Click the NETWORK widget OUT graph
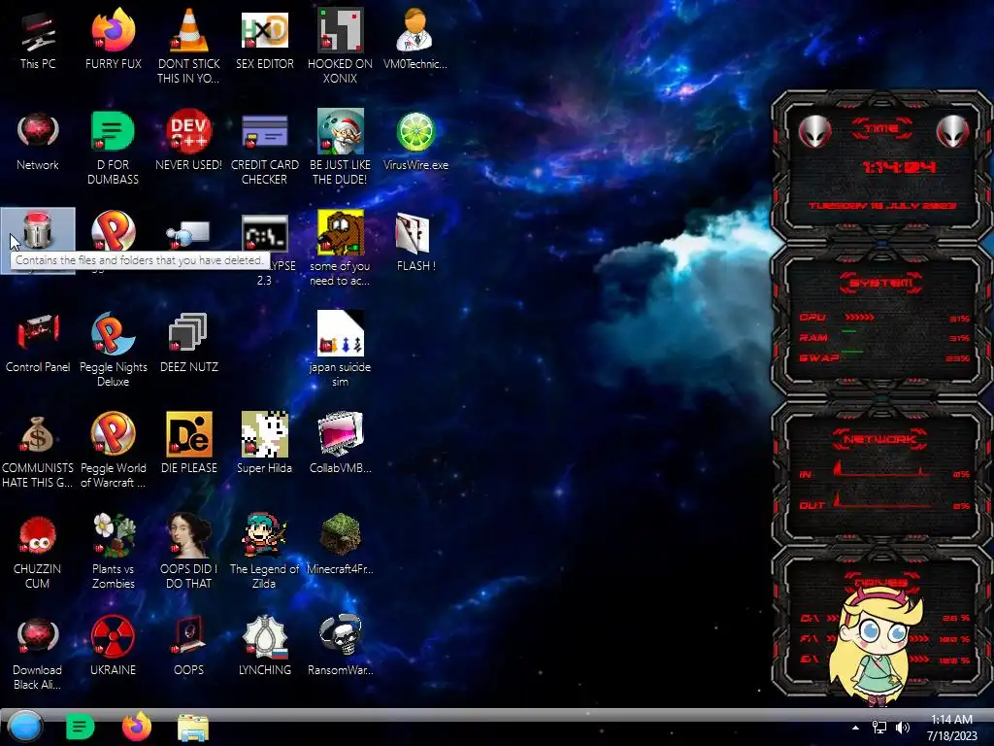 (879, 500)
